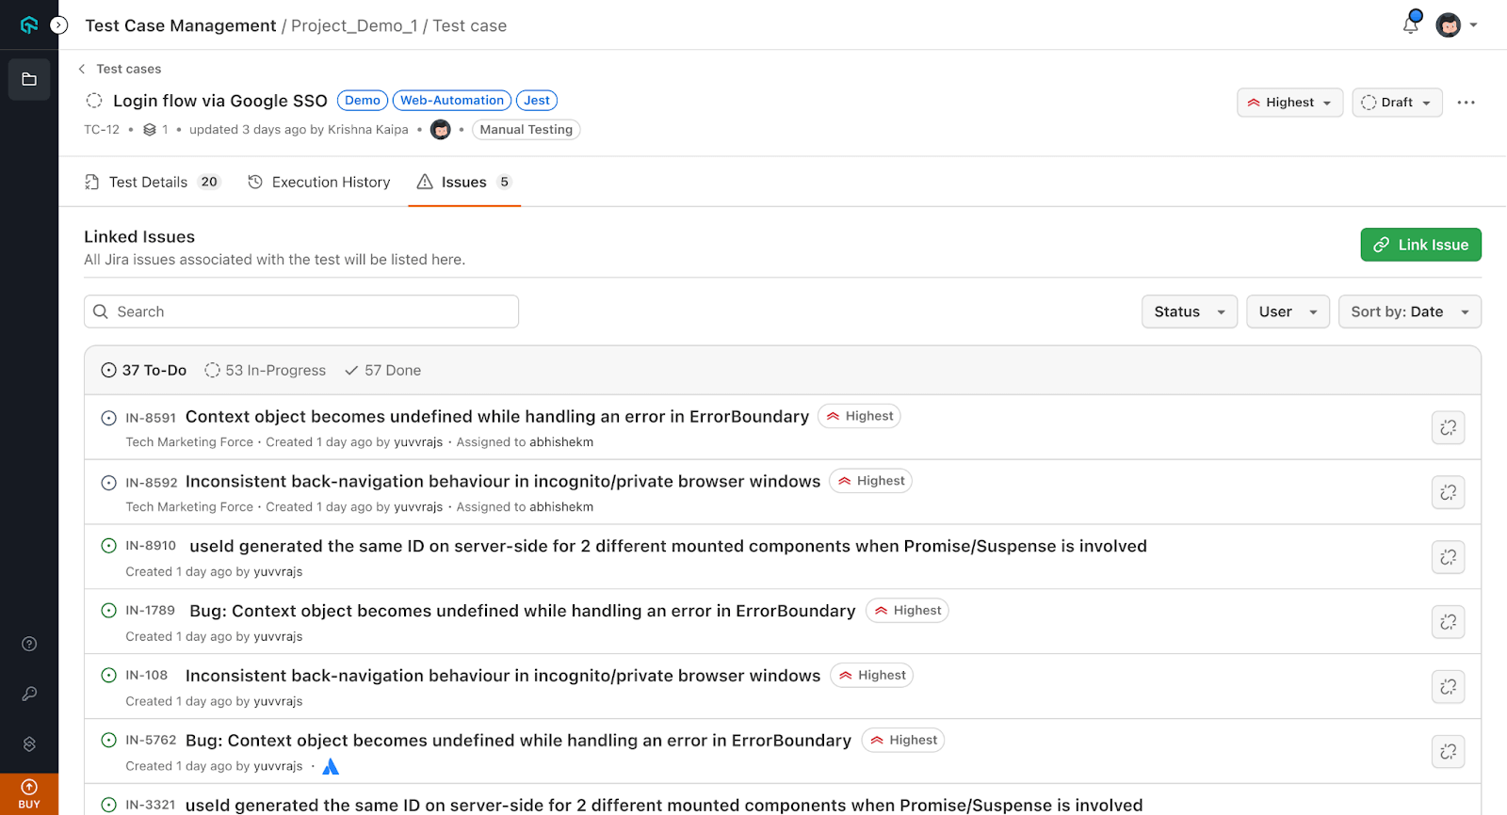Click the status circle icon of IN-8592
Image resolution: width=1507 pixels, height=815 pixels.
click(x=109, y=483)
